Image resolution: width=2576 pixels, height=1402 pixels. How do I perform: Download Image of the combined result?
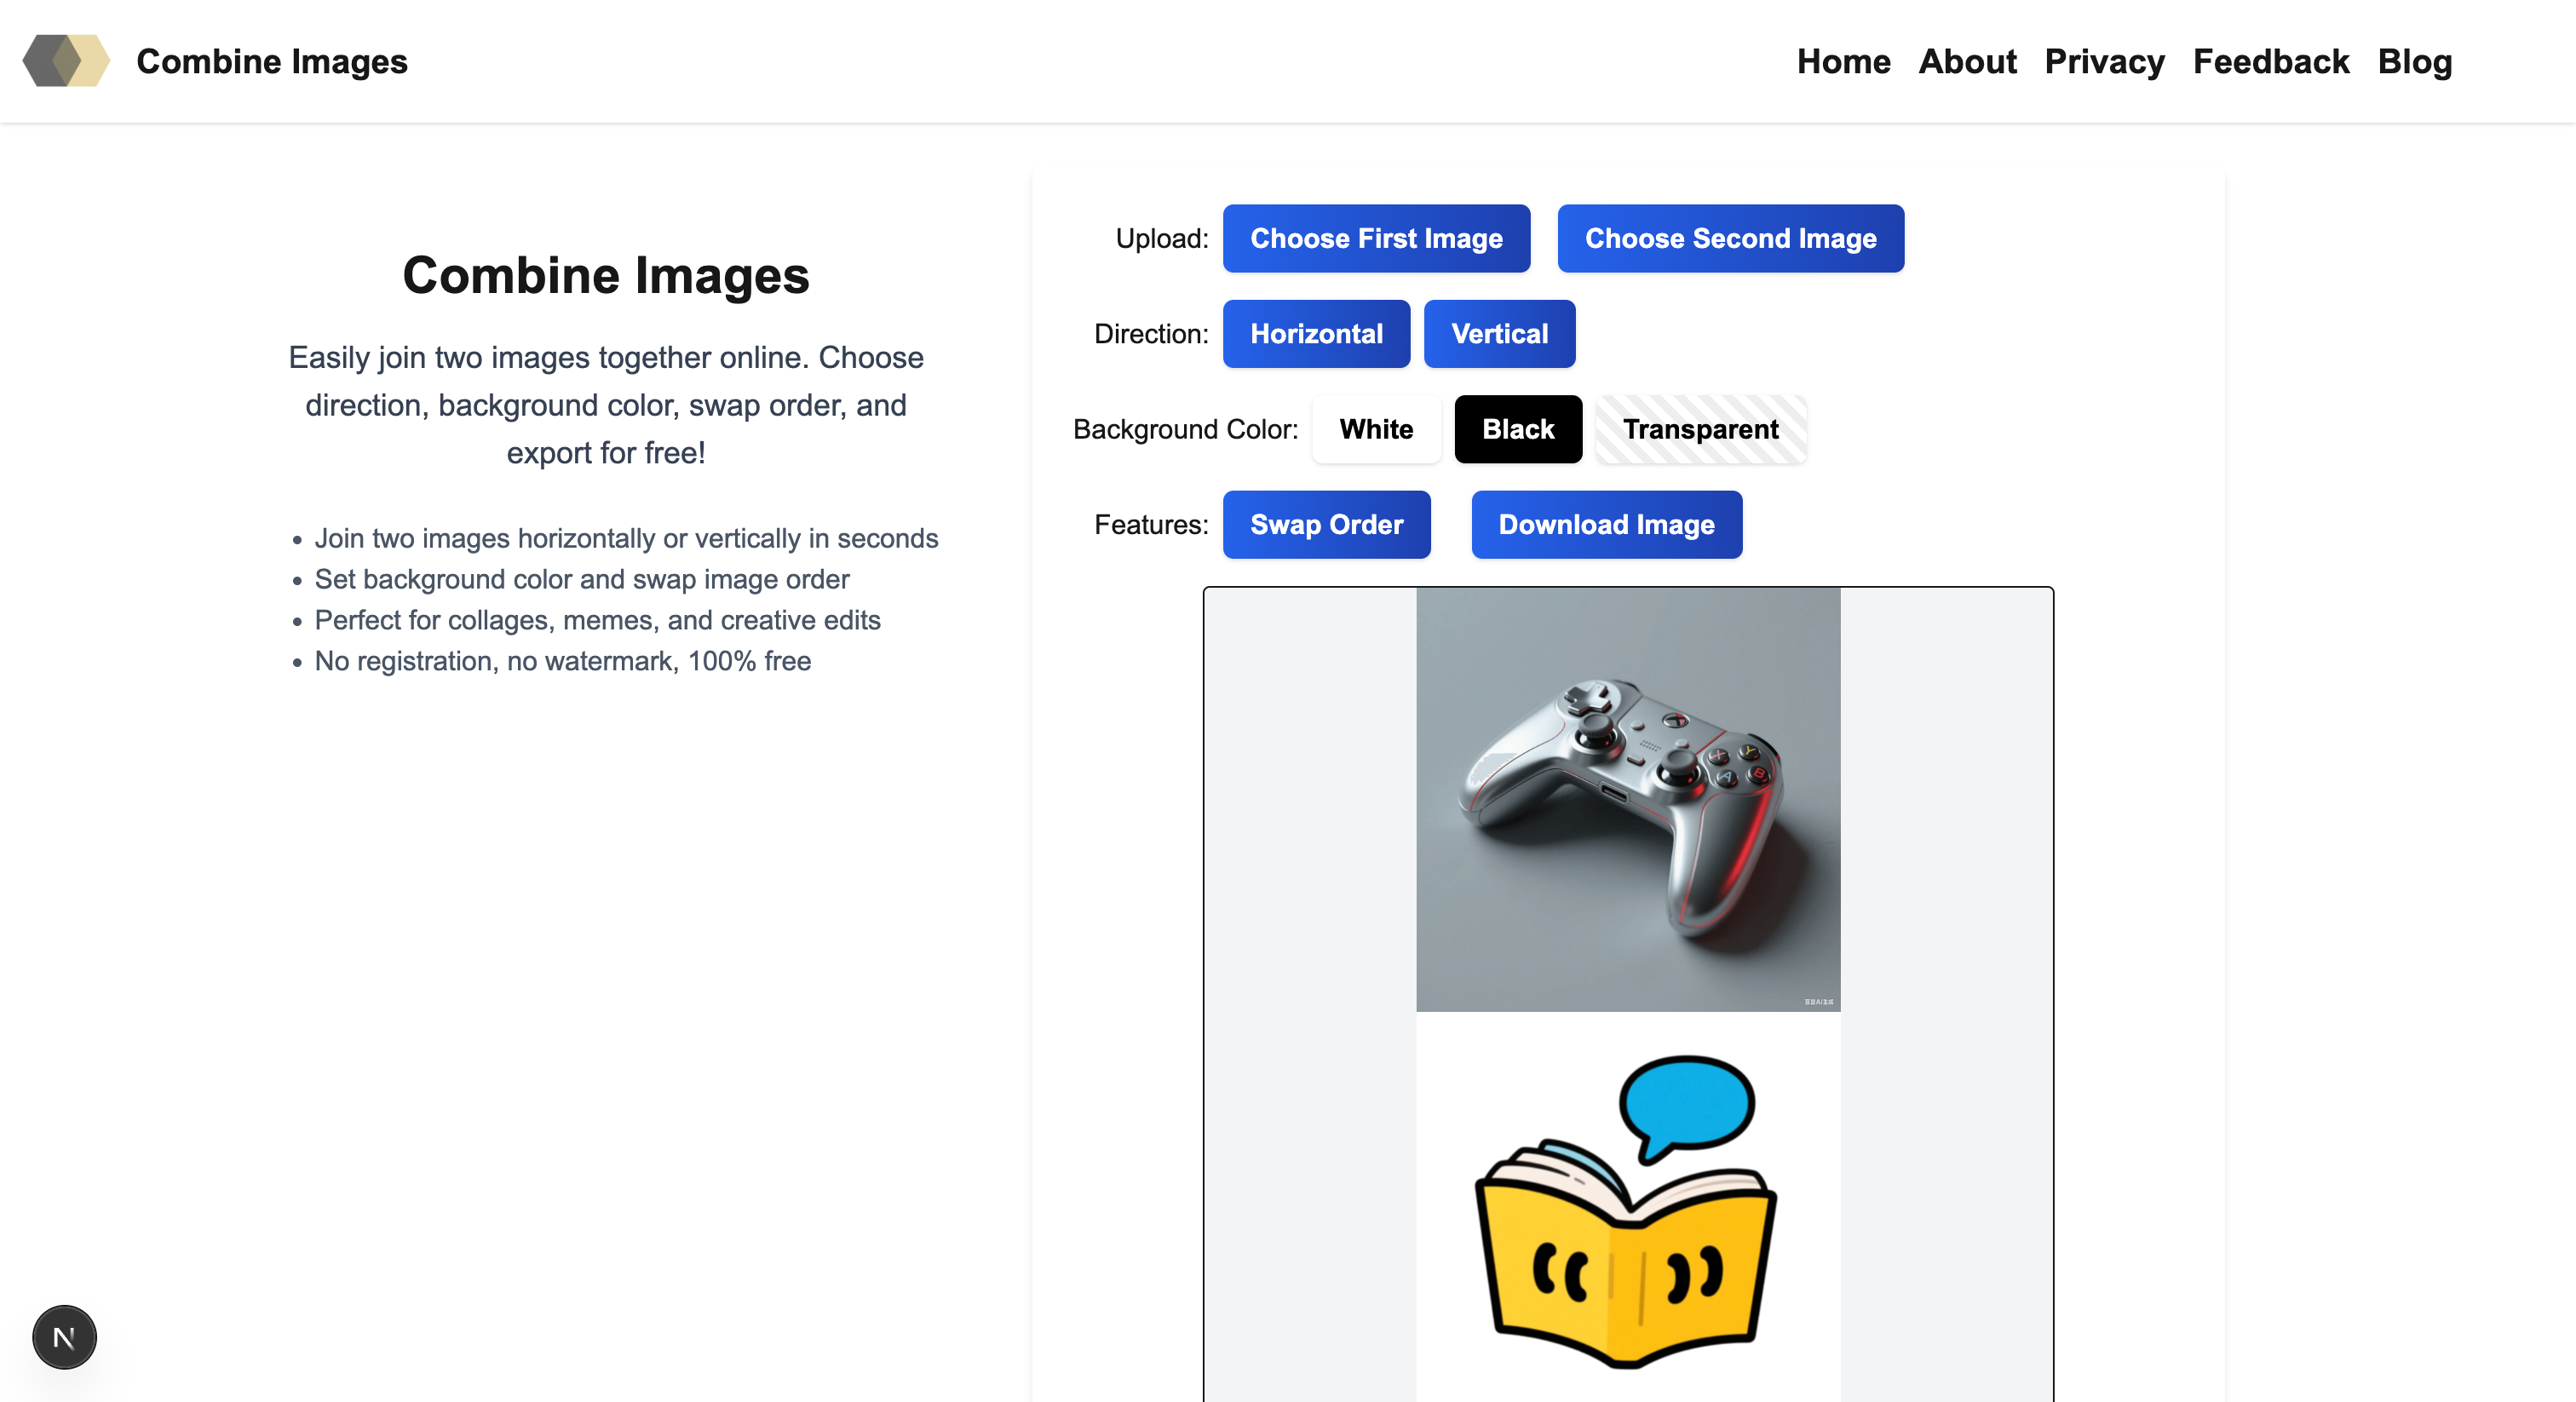pyautogui.click(x=1605, y=524)
